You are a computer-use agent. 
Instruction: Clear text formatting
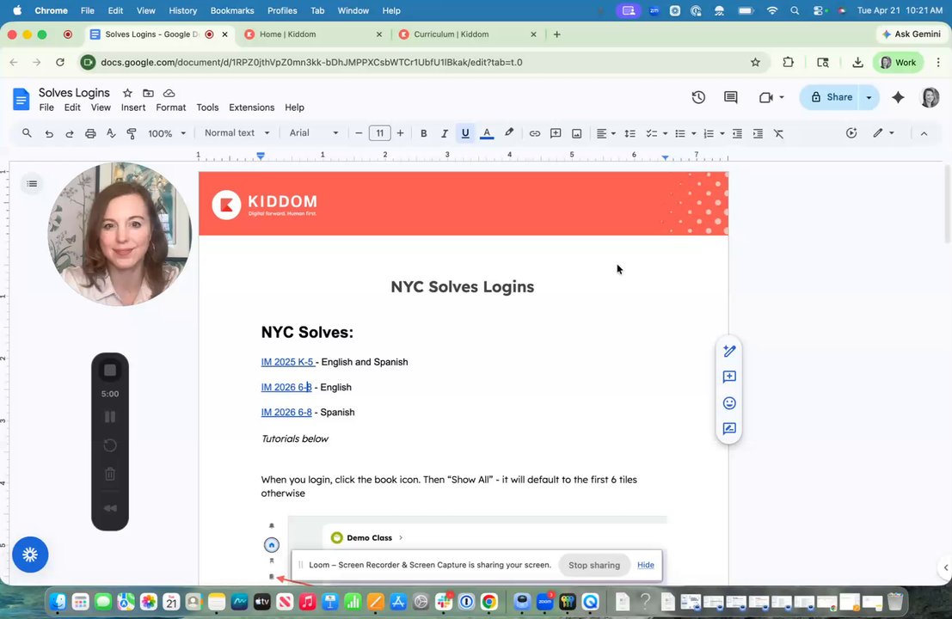[x=778, y=133]
